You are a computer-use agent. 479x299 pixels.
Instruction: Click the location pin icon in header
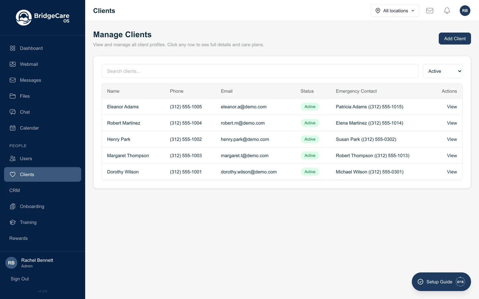(x=378, y=11)
